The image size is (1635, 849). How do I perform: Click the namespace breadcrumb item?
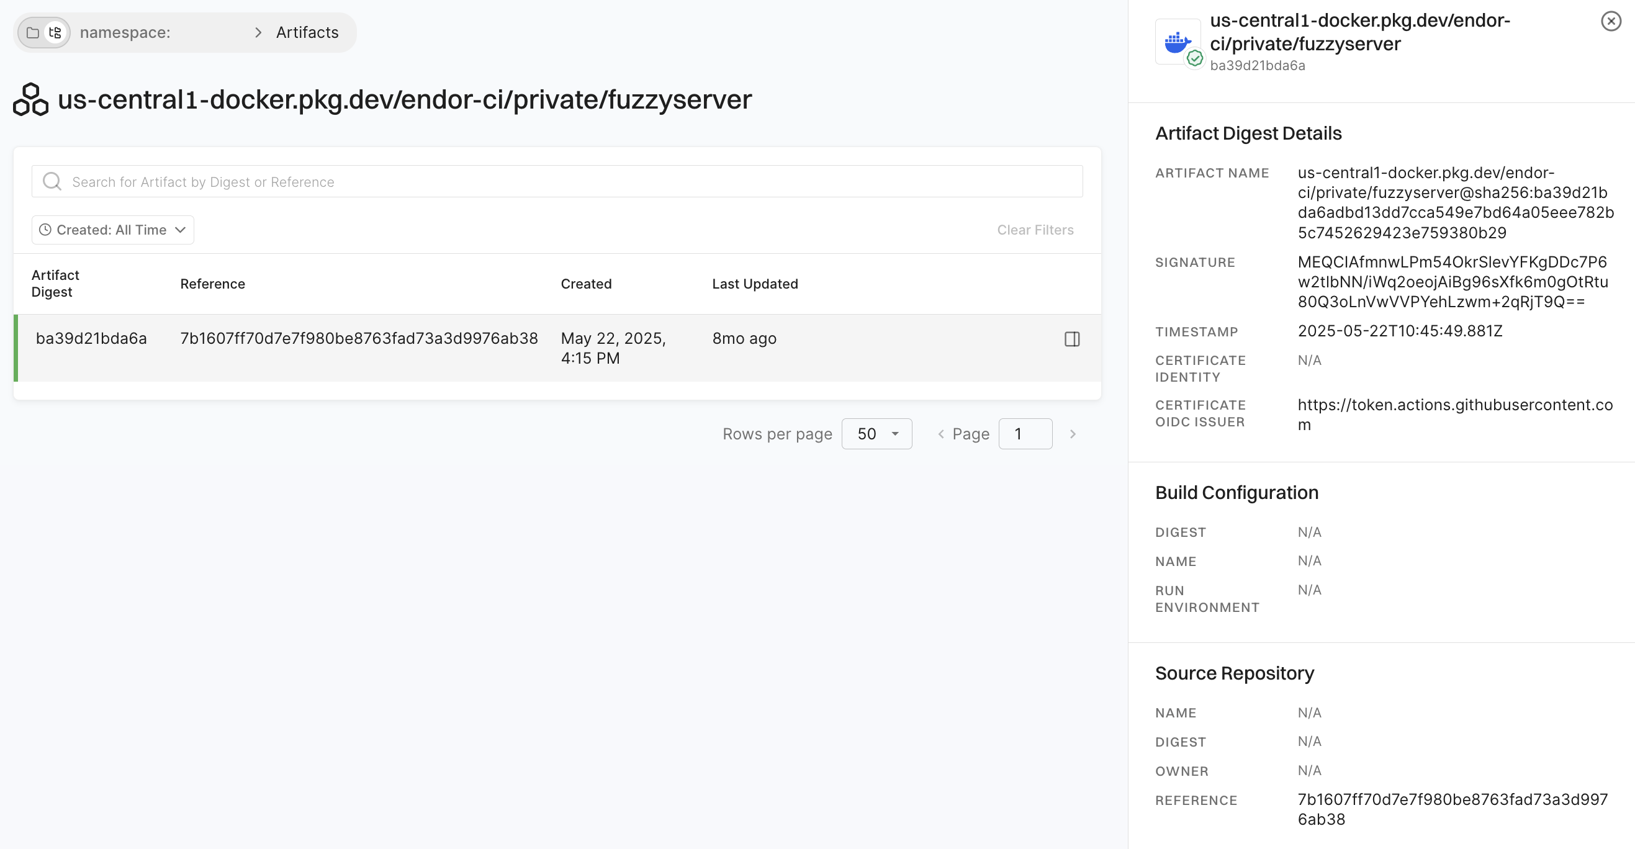(x=125, y=32)
